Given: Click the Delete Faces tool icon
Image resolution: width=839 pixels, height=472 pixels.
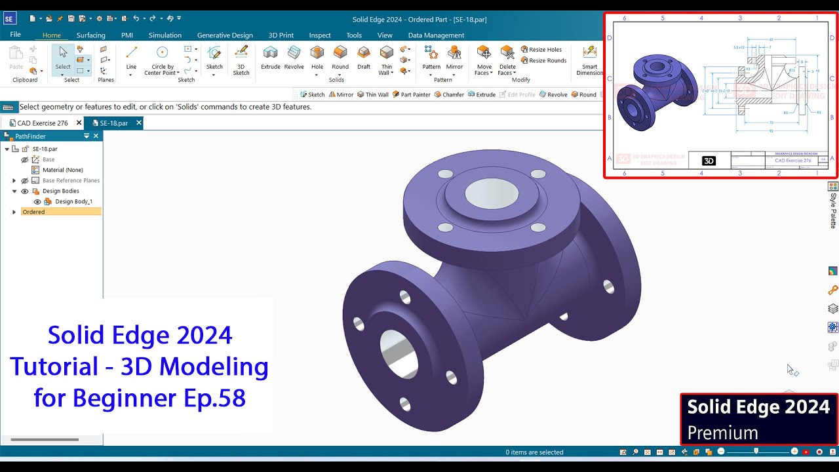Looking at the screenshot, I should (507, 52).
